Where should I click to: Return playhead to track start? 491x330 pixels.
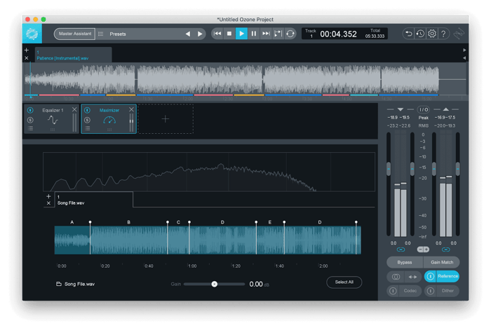pyautogui.click(x=217, y=34)
